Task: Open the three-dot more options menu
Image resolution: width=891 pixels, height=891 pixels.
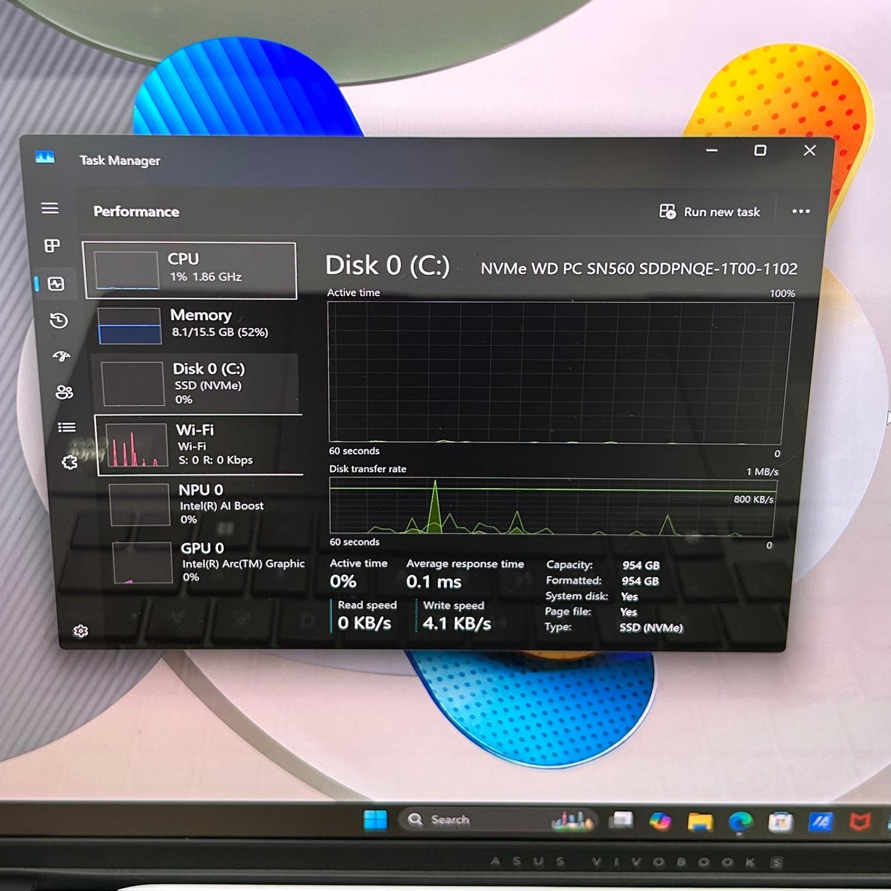Action: coord(801,211)
